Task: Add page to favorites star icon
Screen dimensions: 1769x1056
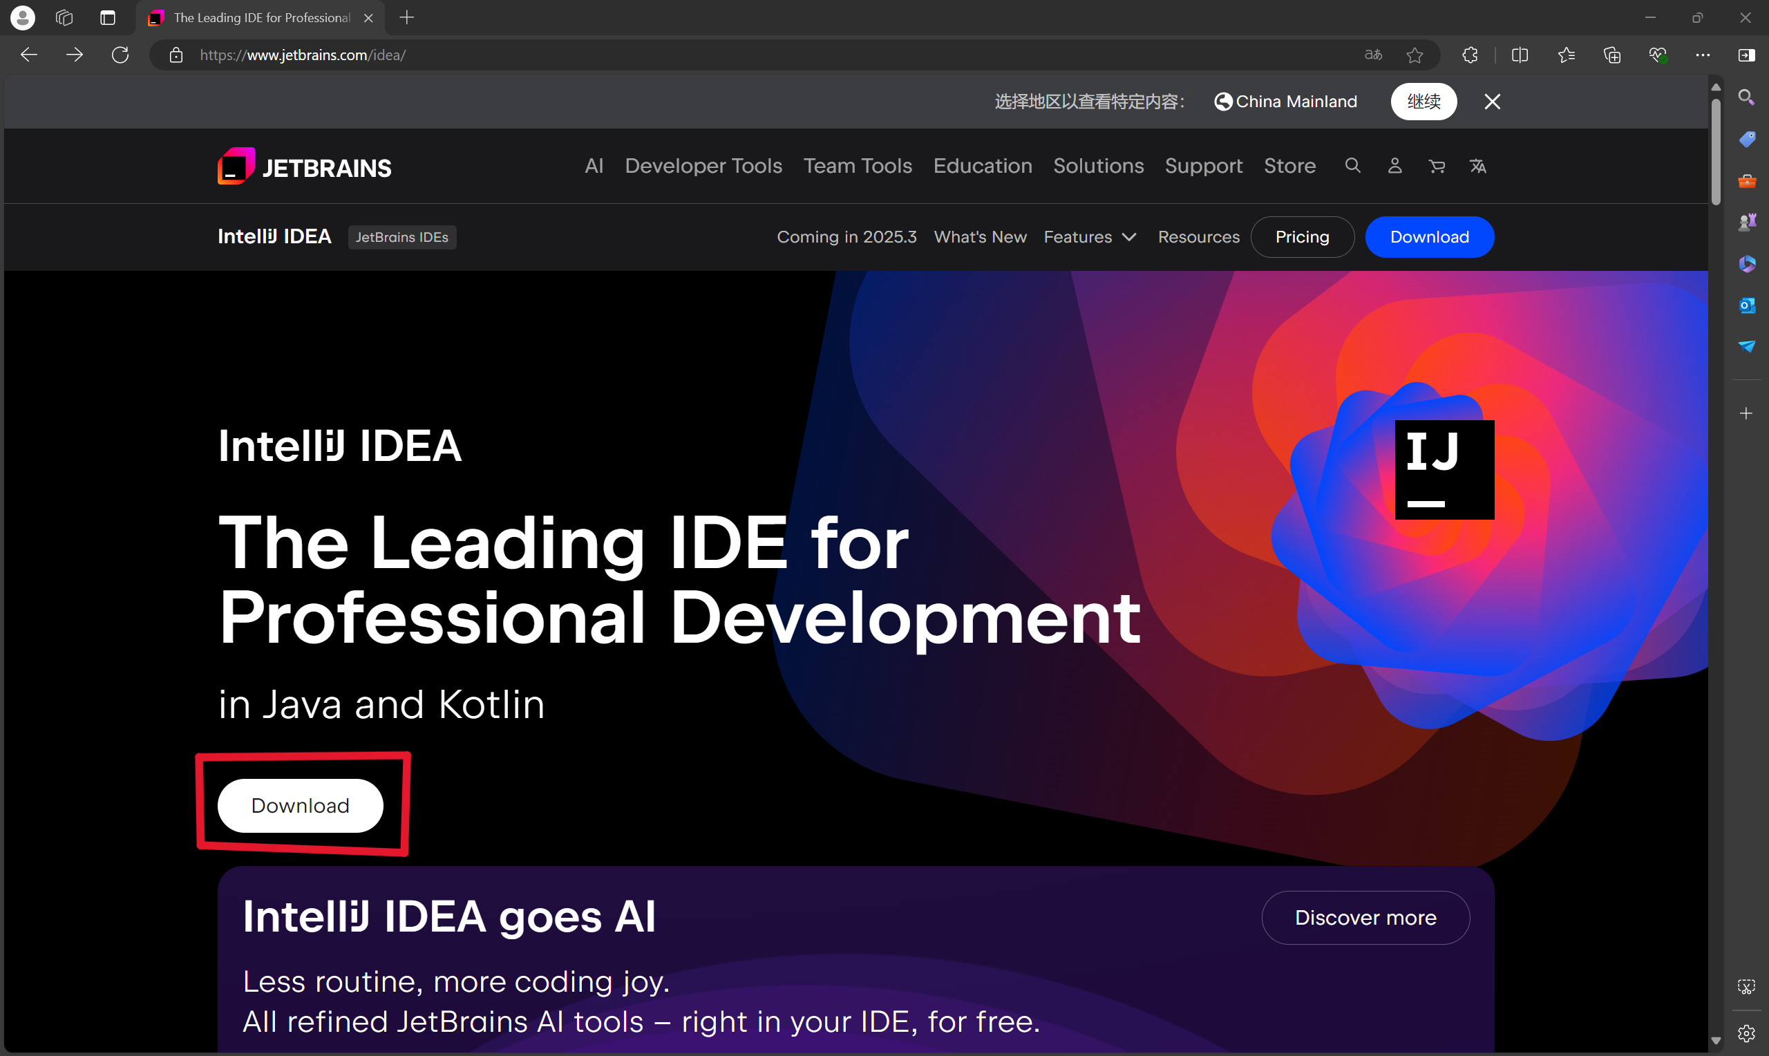Action: (x=1414, y=55)
